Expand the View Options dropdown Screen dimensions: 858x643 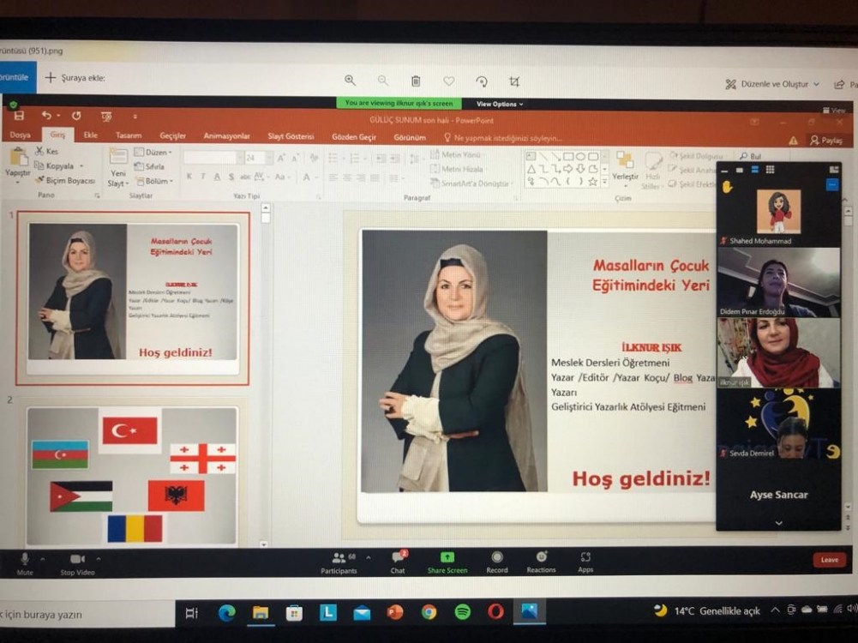click(499, 104)
